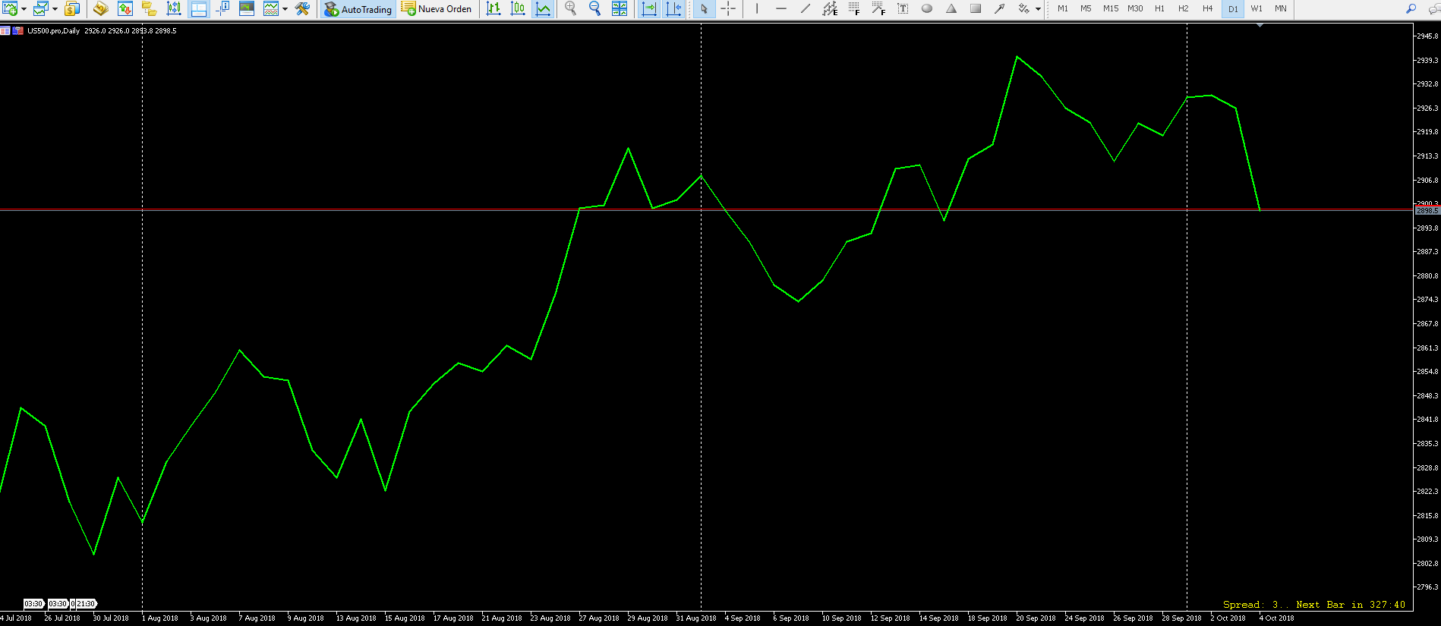1441x626 pixels.
Task: Select the Fibonacci retracement tool
Action: coord(854,9)
